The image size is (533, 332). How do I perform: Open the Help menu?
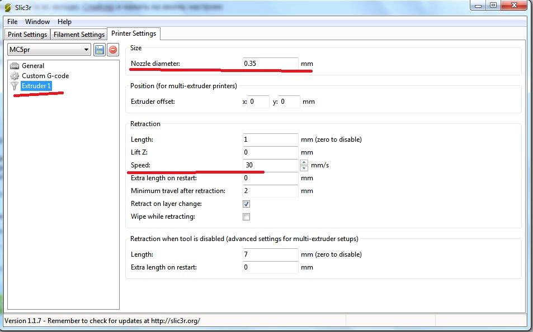pos(64,22)
